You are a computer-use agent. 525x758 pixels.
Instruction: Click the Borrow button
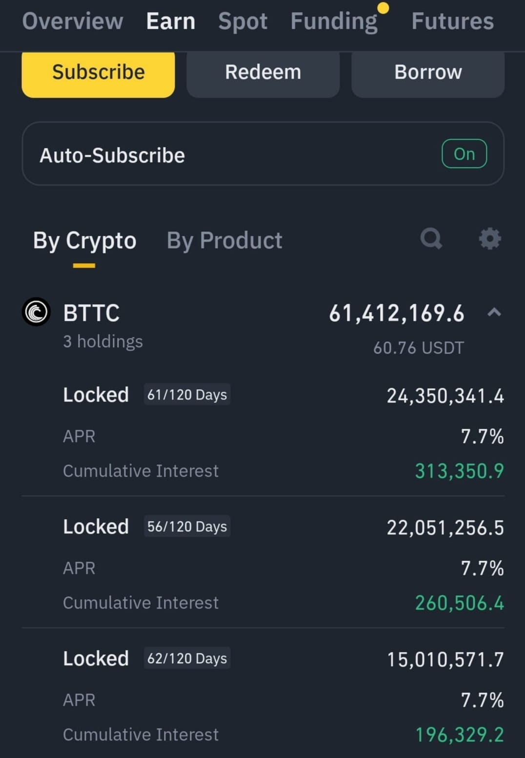428,73
